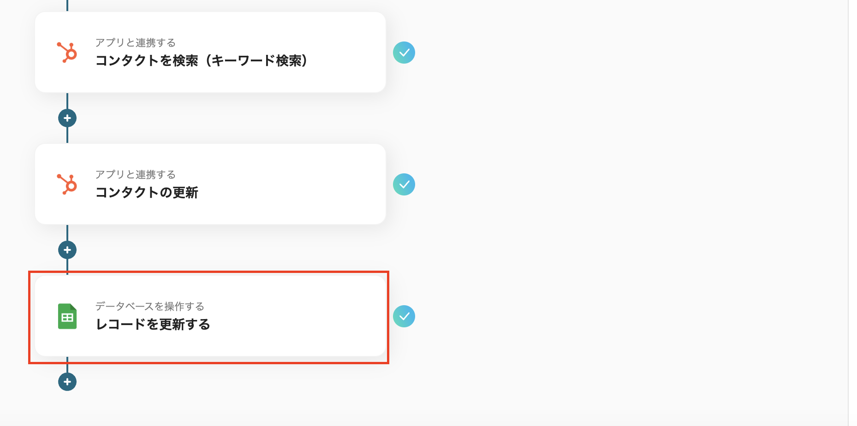Click the HubSpot icon on the コンタクトの更新 step

point(66,184)
